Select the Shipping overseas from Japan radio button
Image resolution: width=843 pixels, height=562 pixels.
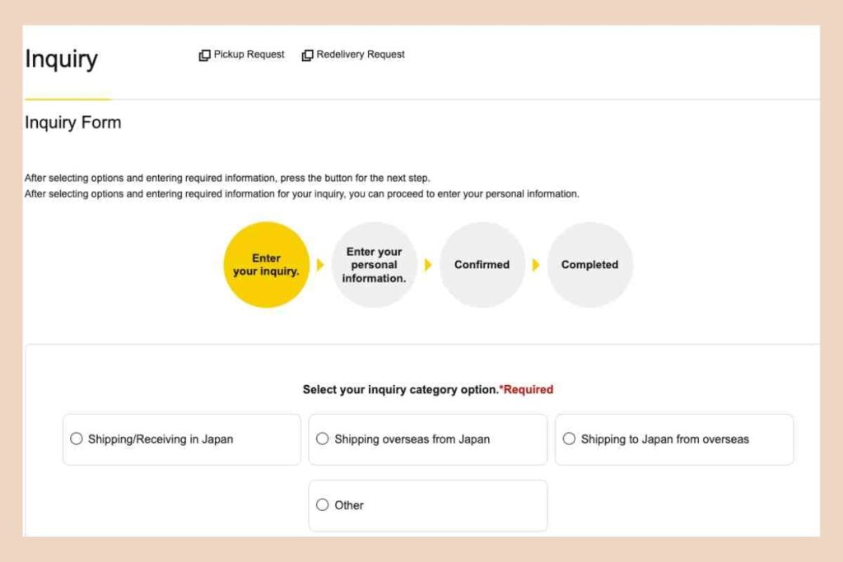pyautogui.click(x=323, y=439)
